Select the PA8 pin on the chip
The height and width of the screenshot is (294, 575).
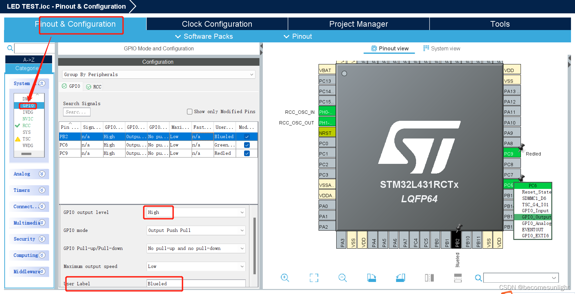tap(512, 143)
